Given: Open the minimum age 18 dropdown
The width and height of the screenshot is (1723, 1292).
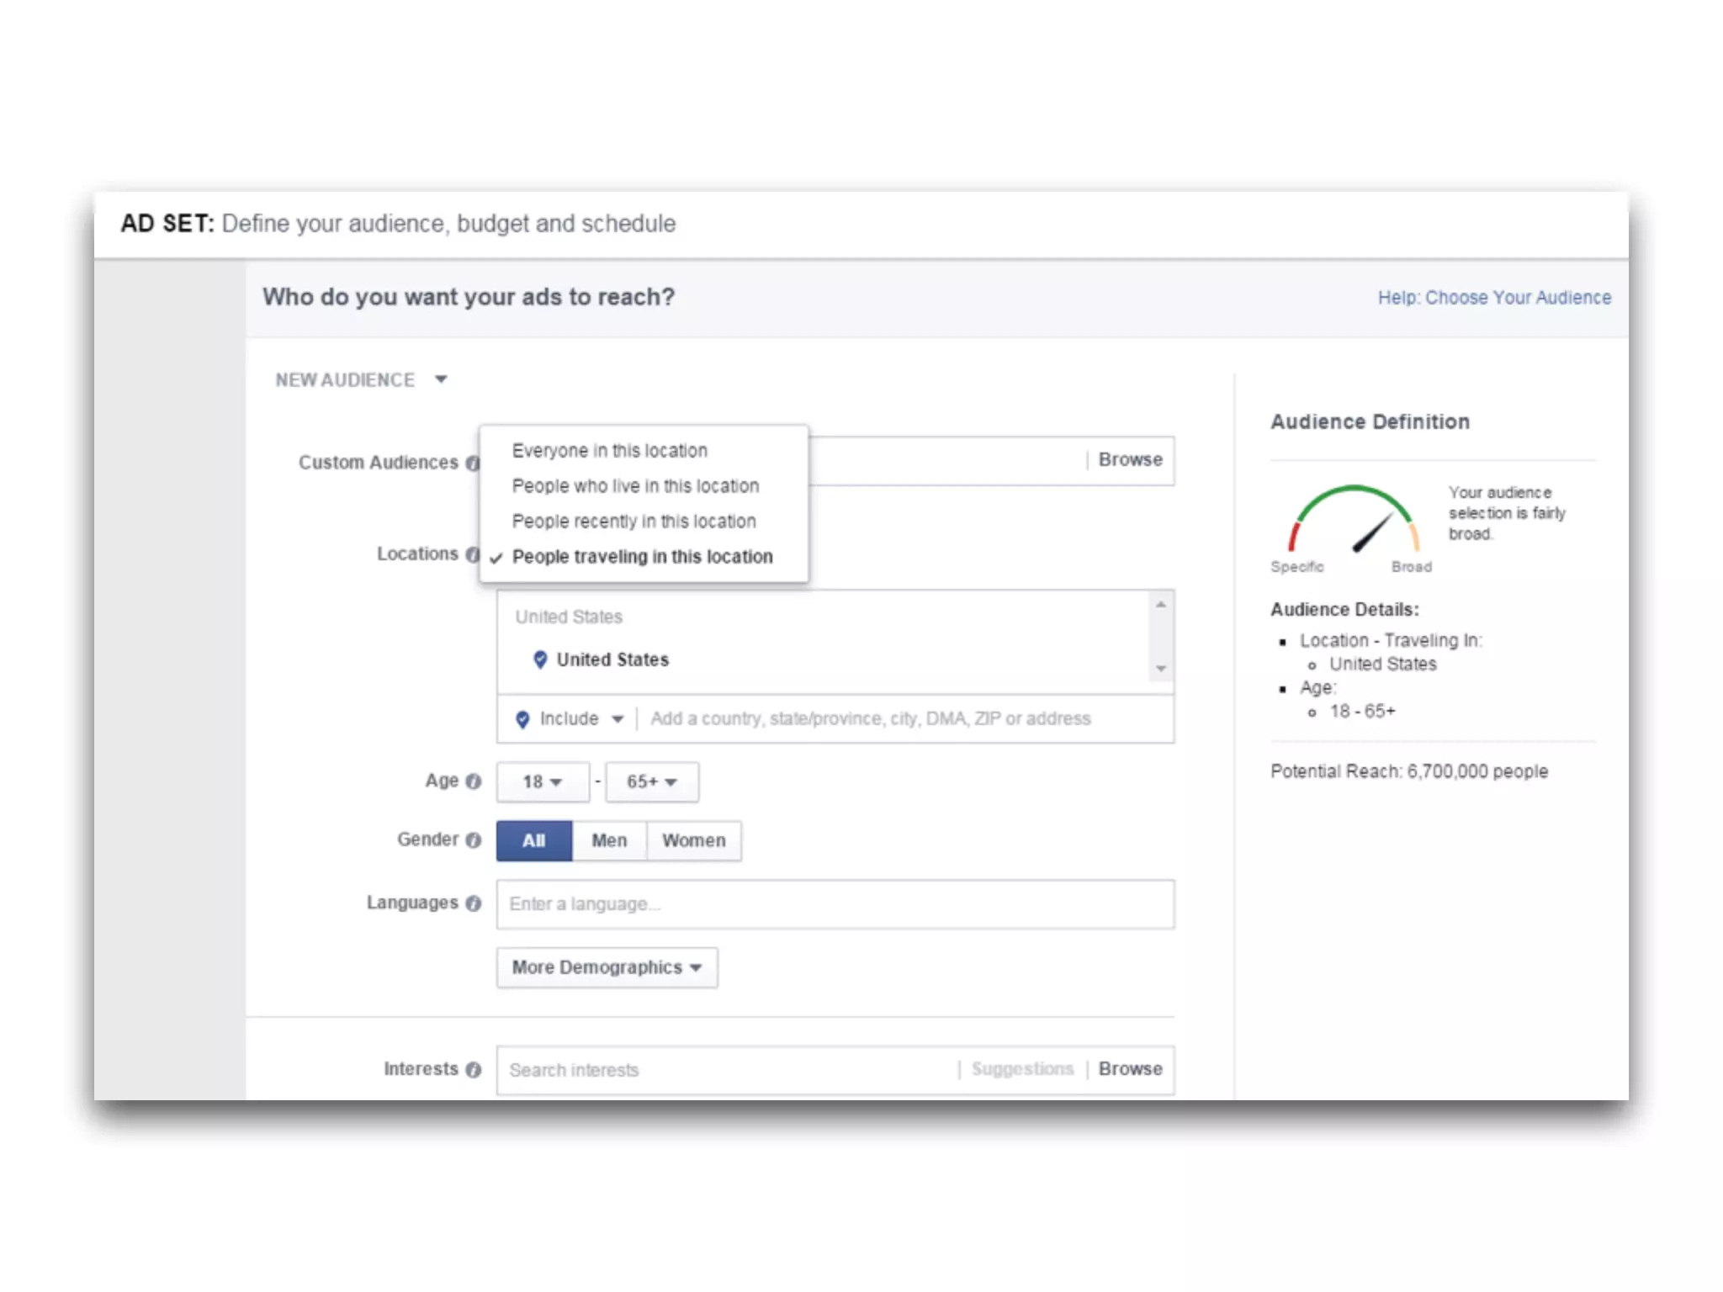Looking at the screenshot, I should click(542, 782).
